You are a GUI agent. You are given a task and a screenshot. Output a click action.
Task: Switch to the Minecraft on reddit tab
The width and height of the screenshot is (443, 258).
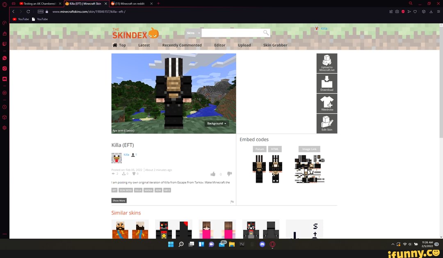click(129, 4)
